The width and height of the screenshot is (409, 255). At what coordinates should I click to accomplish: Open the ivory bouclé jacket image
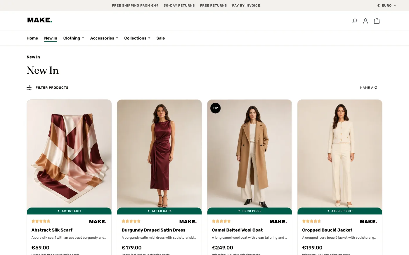pyautogui.click(x=340, y=154)
